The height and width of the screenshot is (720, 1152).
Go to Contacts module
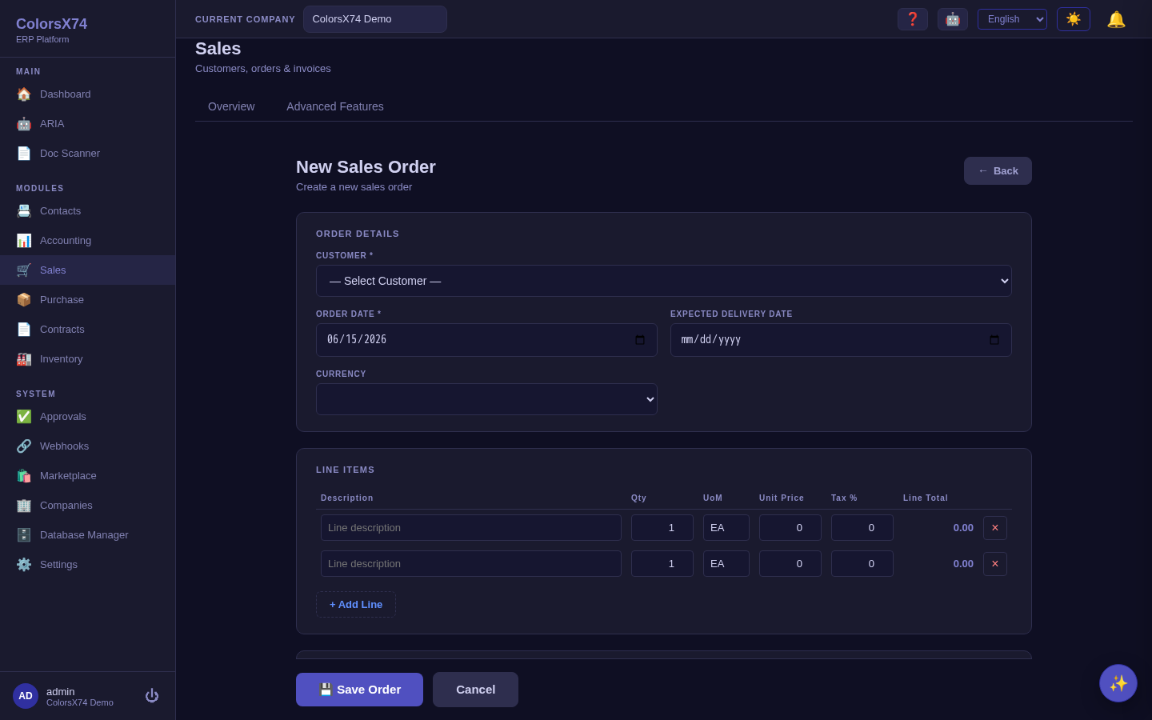point(87,211)
